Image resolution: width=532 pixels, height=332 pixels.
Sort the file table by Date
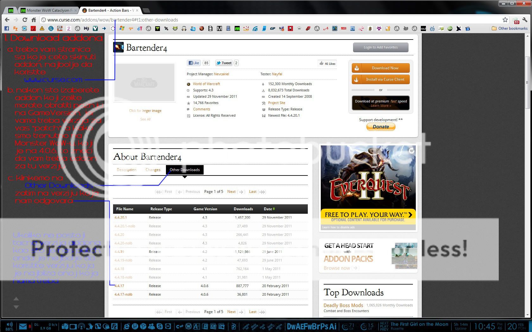269,209
